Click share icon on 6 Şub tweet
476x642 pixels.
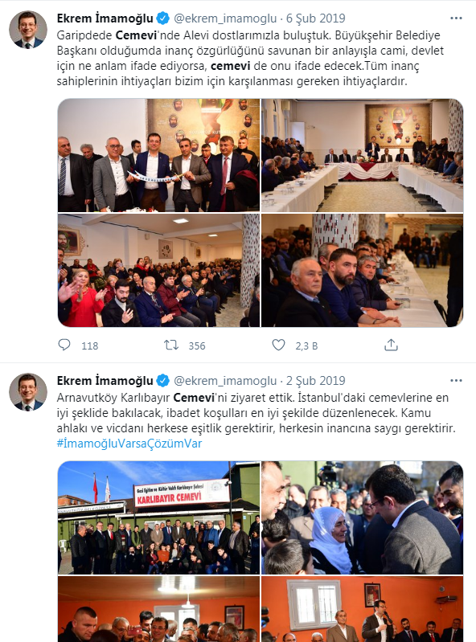click(392, 346)
